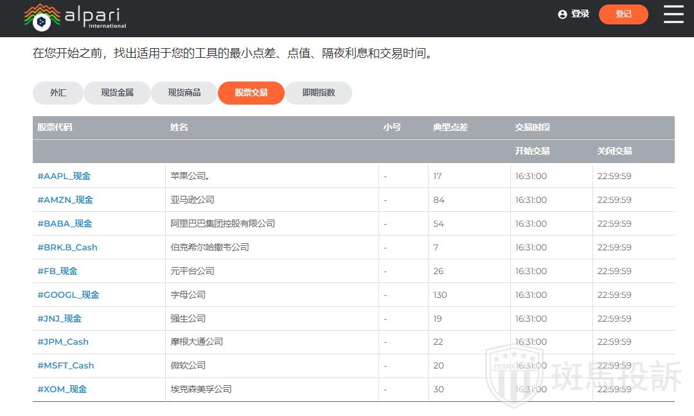The height and width of the screenshot is (416, 694).
Task: Switch to the 即期指数 tab
Action: [x=319, y=92]
